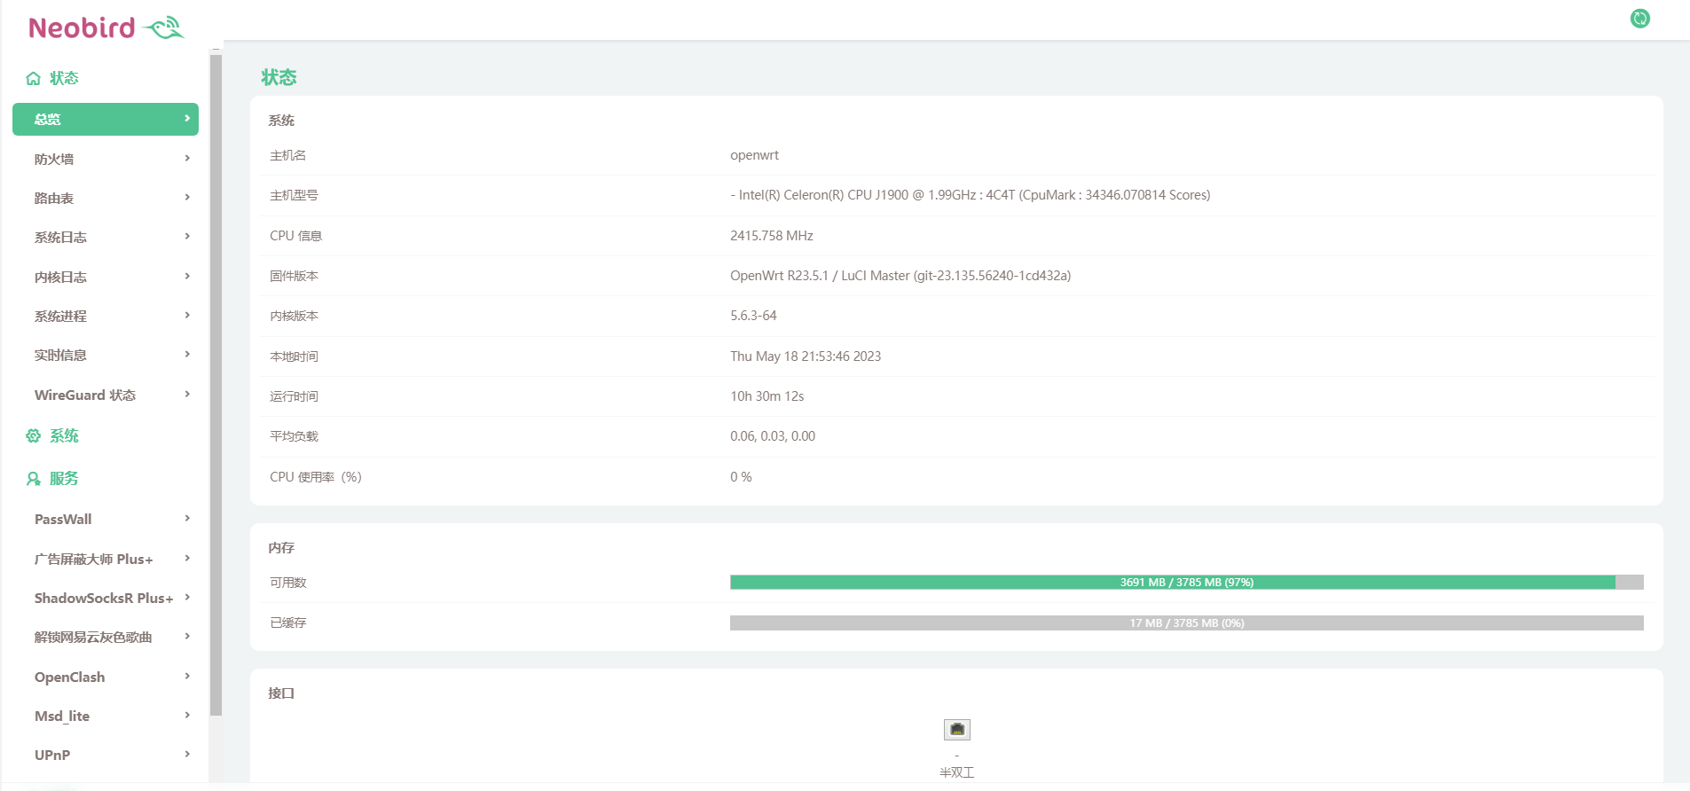This screenshot has height=791, width=1690.
Task: Click the Intel Celeron CPU model text
Action: pos(970,195)
